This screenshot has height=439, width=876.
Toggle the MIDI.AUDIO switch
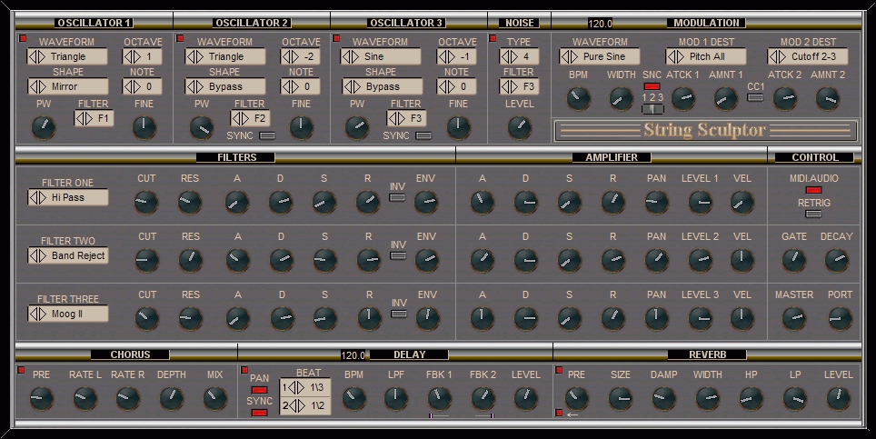tap(814, 190)
